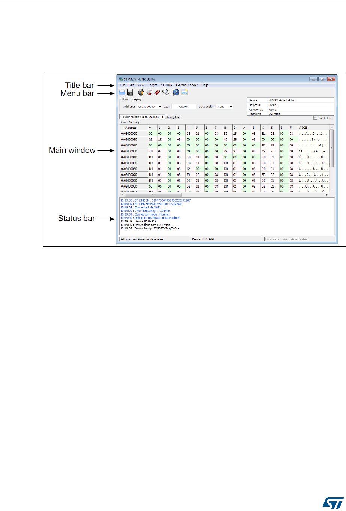
Task: Close the ST-LINK Utility window
Action: 331,79
